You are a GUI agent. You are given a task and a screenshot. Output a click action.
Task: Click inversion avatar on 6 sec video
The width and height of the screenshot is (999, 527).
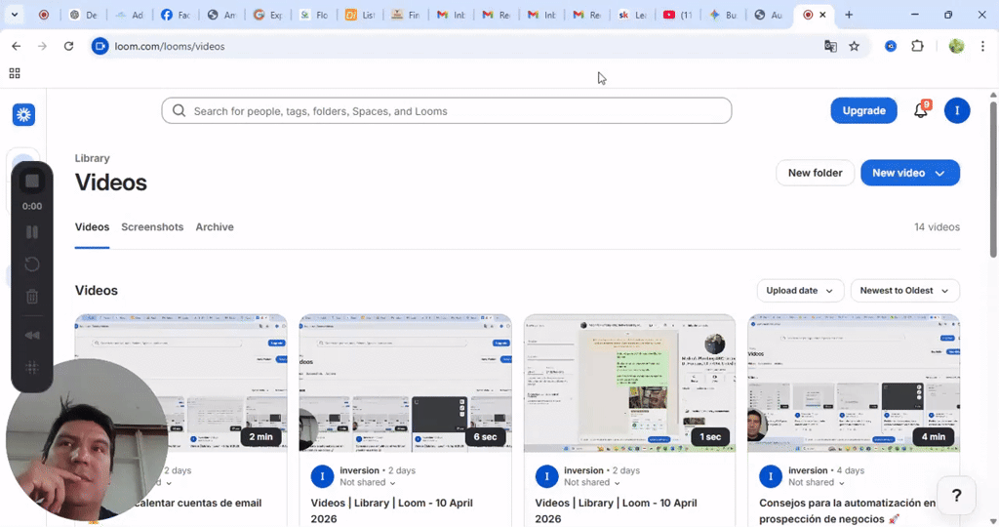322,476
